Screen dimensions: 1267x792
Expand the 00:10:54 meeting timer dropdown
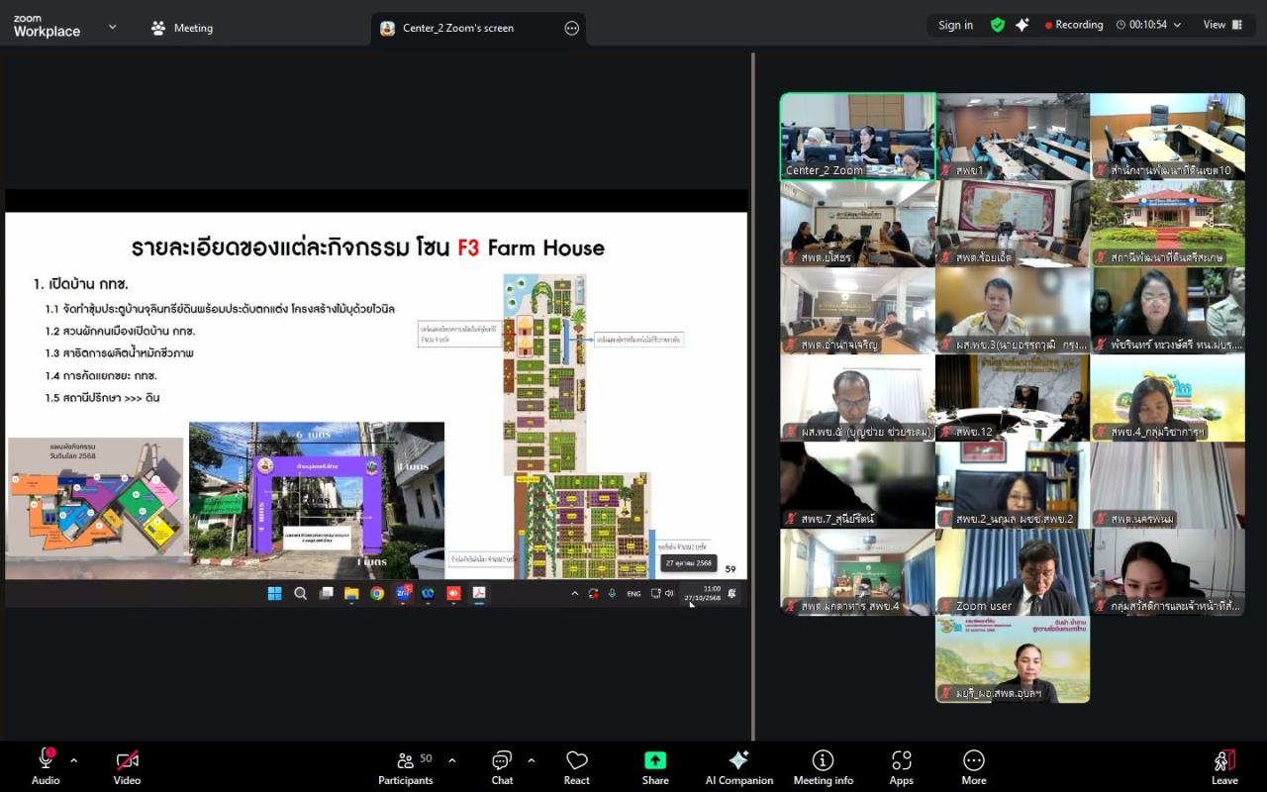coord(1148,25)
